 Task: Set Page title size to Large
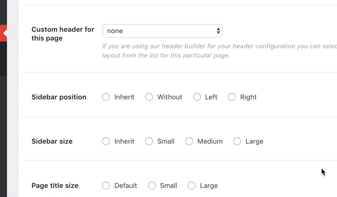[192, 186]
